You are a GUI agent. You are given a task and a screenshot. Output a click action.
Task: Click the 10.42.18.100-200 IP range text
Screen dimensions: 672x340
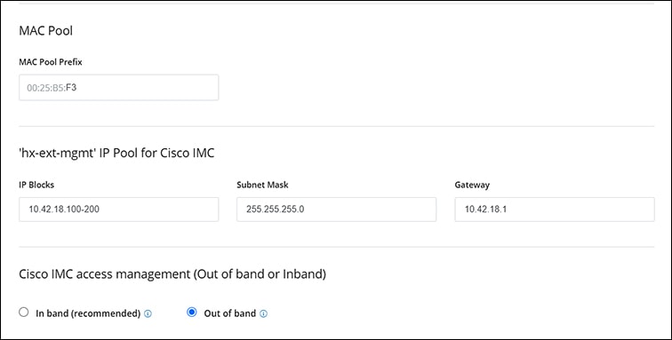click(x=64, y=210)
